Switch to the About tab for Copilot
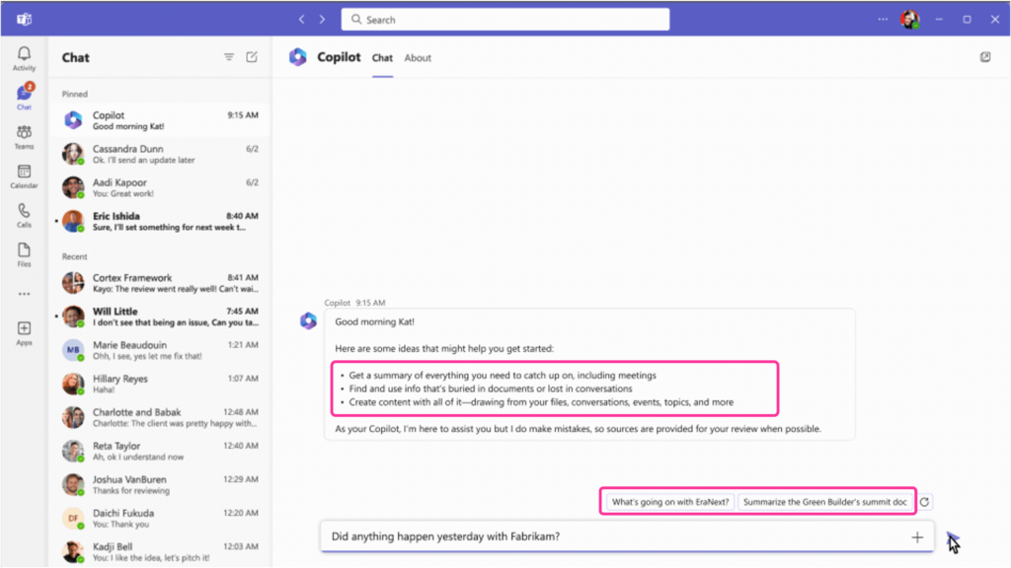Screen dimensions: 1011x568 (417, 57)
